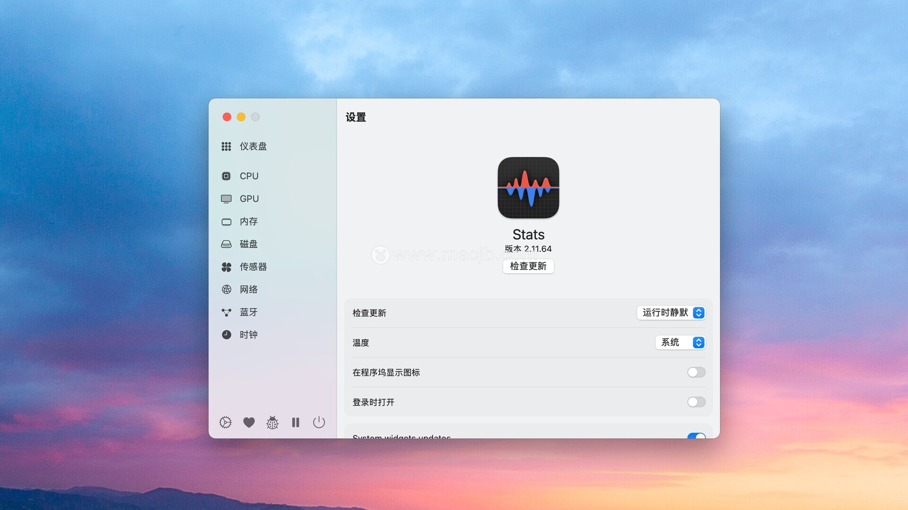Click the power quit icon

[319, 422]
